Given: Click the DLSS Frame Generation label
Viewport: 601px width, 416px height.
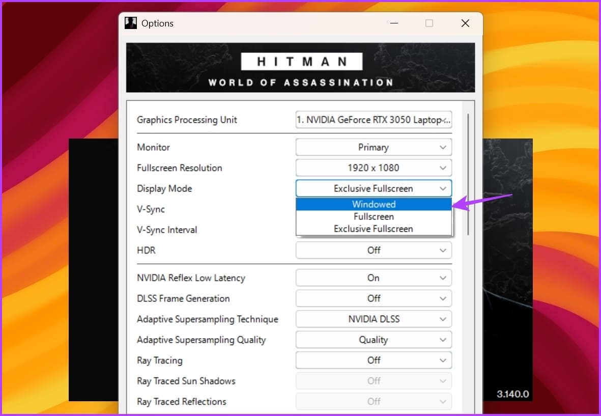Looking at the screenshot, I should click(x=183, y=298).
